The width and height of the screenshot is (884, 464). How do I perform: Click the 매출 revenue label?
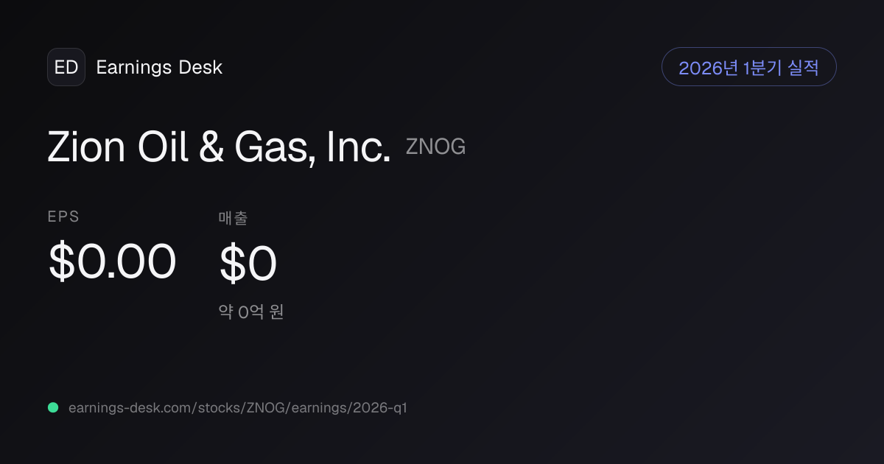coord(233,217)
